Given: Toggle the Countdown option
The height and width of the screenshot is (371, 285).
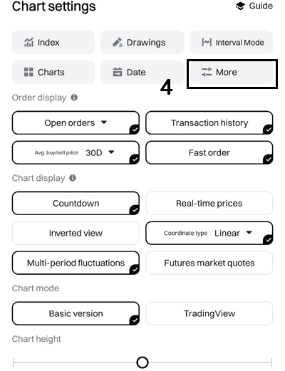Looking at the screenshot, I should pyautogui.click(x=76, y=204).
